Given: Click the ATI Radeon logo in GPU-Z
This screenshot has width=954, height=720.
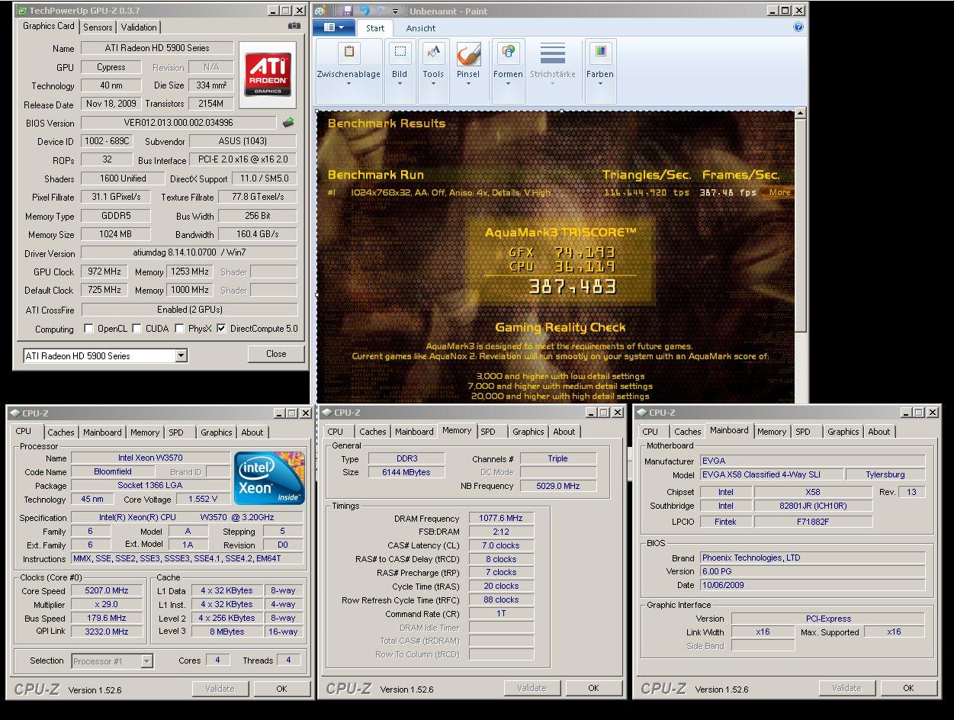Looking at the screenshot, I should tap(268, 73).
